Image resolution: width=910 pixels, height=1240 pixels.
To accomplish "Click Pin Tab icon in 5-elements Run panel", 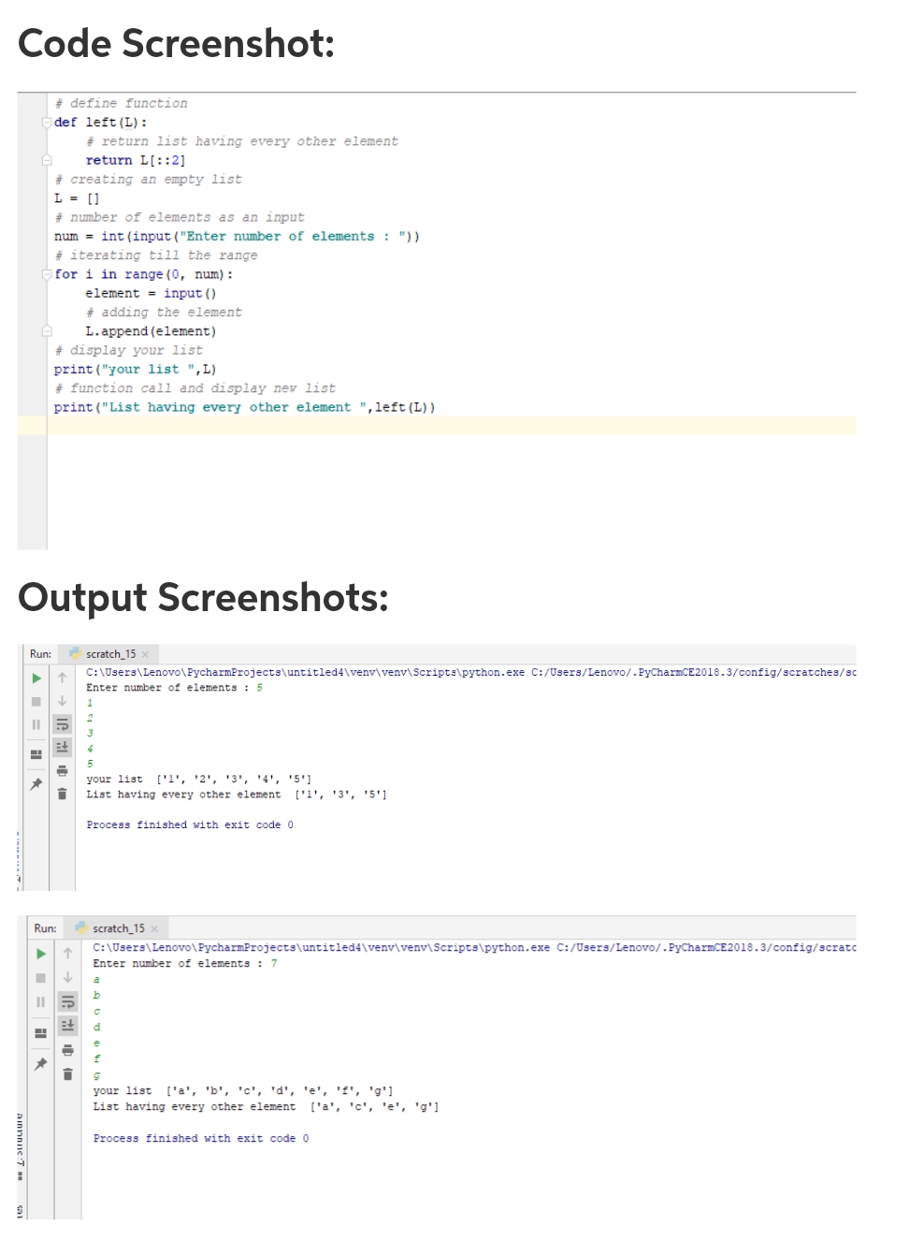I will click(36, 784).
